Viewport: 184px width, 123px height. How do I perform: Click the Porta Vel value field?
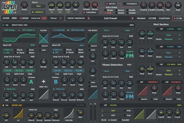coord(44,18)
